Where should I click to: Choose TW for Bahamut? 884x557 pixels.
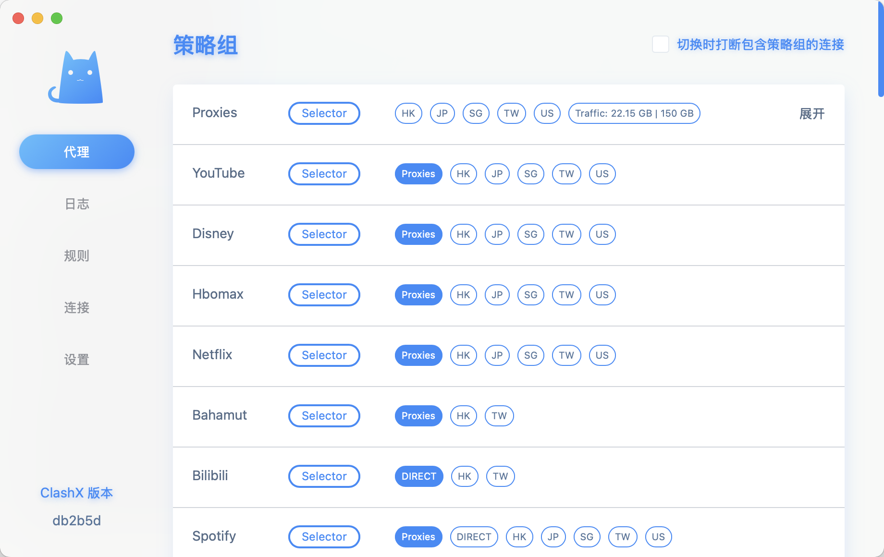(x=499, y=416)
